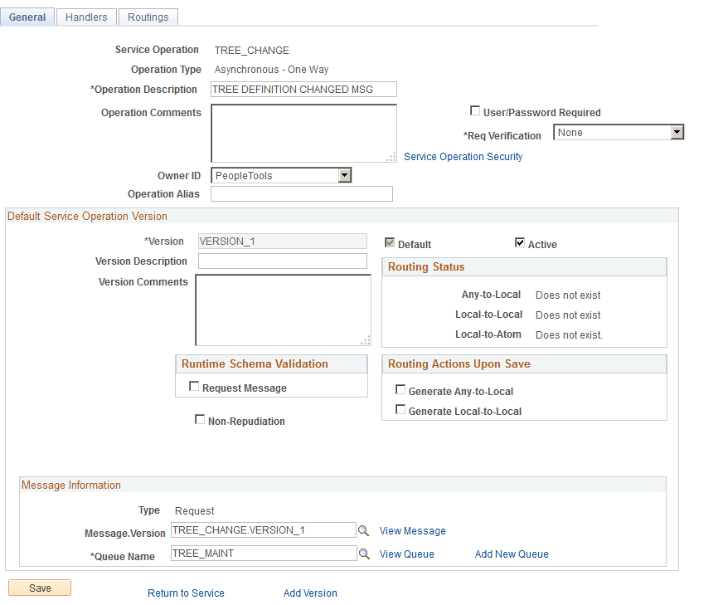Check Generate Local-to-Local option
This screenshot has width=723, height=605.
point(400,410)
